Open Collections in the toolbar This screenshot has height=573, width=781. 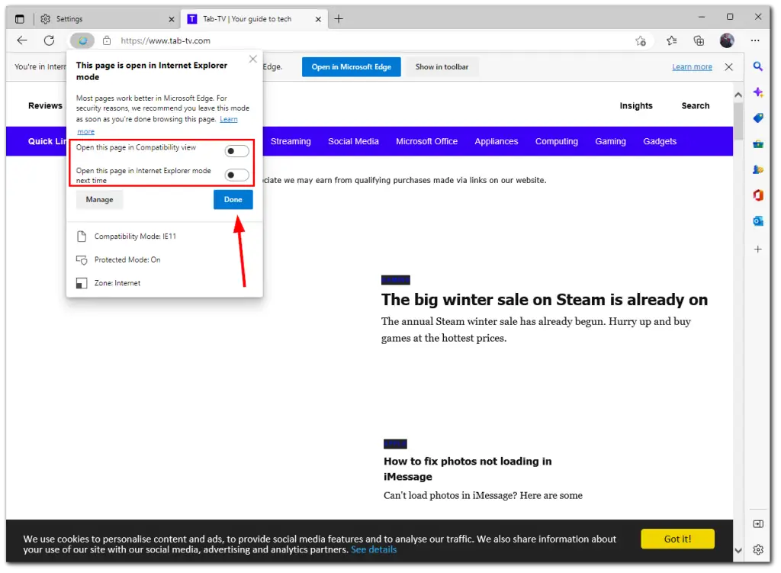(699, 40)
